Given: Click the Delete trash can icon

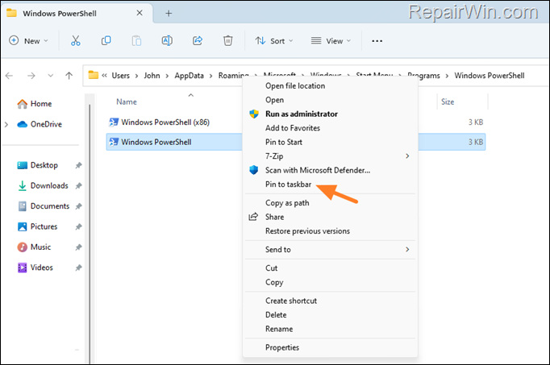Looking at the screenshot, I should pyautogui.click(x=228, y=41).
